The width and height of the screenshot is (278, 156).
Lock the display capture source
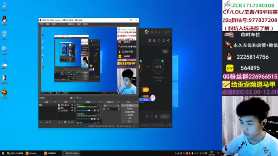(x=75, y=110)
